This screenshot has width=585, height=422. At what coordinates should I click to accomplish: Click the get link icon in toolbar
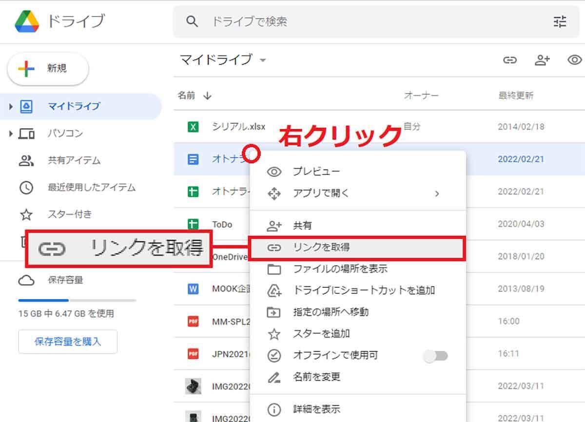point(510,60)
